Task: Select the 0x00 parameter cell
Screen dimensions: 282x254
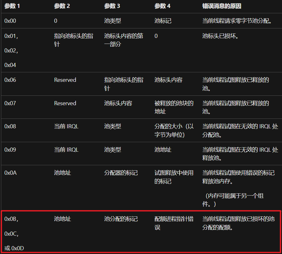Action: (10, 21)
